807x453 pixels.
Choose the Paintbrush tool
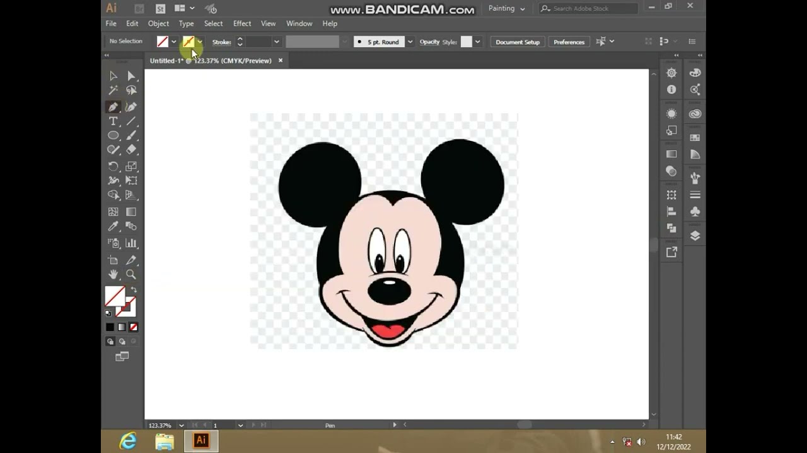pyautogui.click(x=131, y=136)
